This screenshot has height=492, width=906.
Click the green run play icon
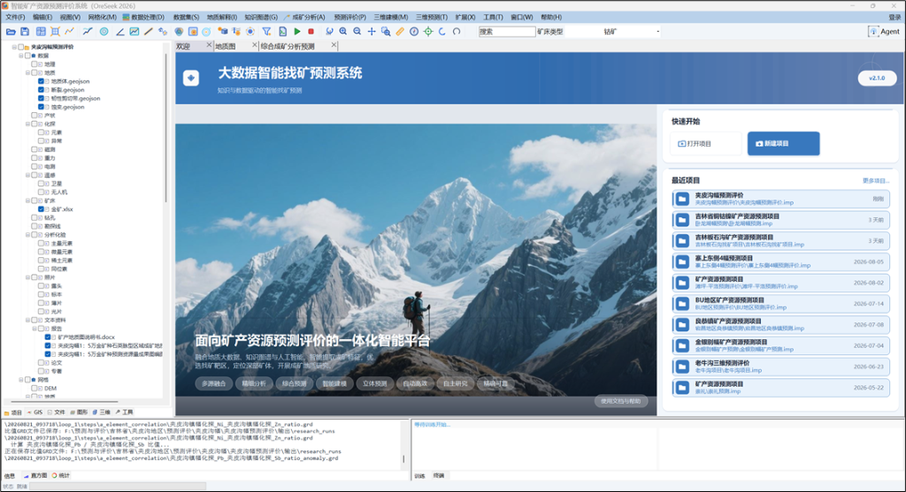tap(297, 32)
